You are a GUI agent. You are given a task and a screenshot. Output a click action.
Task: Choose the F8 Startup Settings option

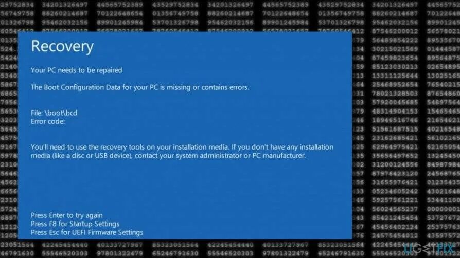[x=75, y=224]
